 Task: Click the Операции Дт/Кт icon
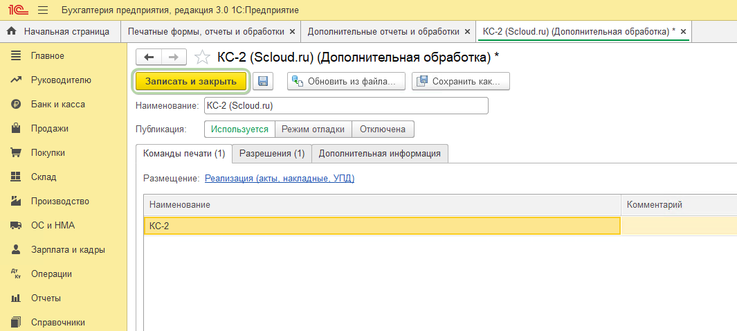pyautogui.click(x=16, y=274)
